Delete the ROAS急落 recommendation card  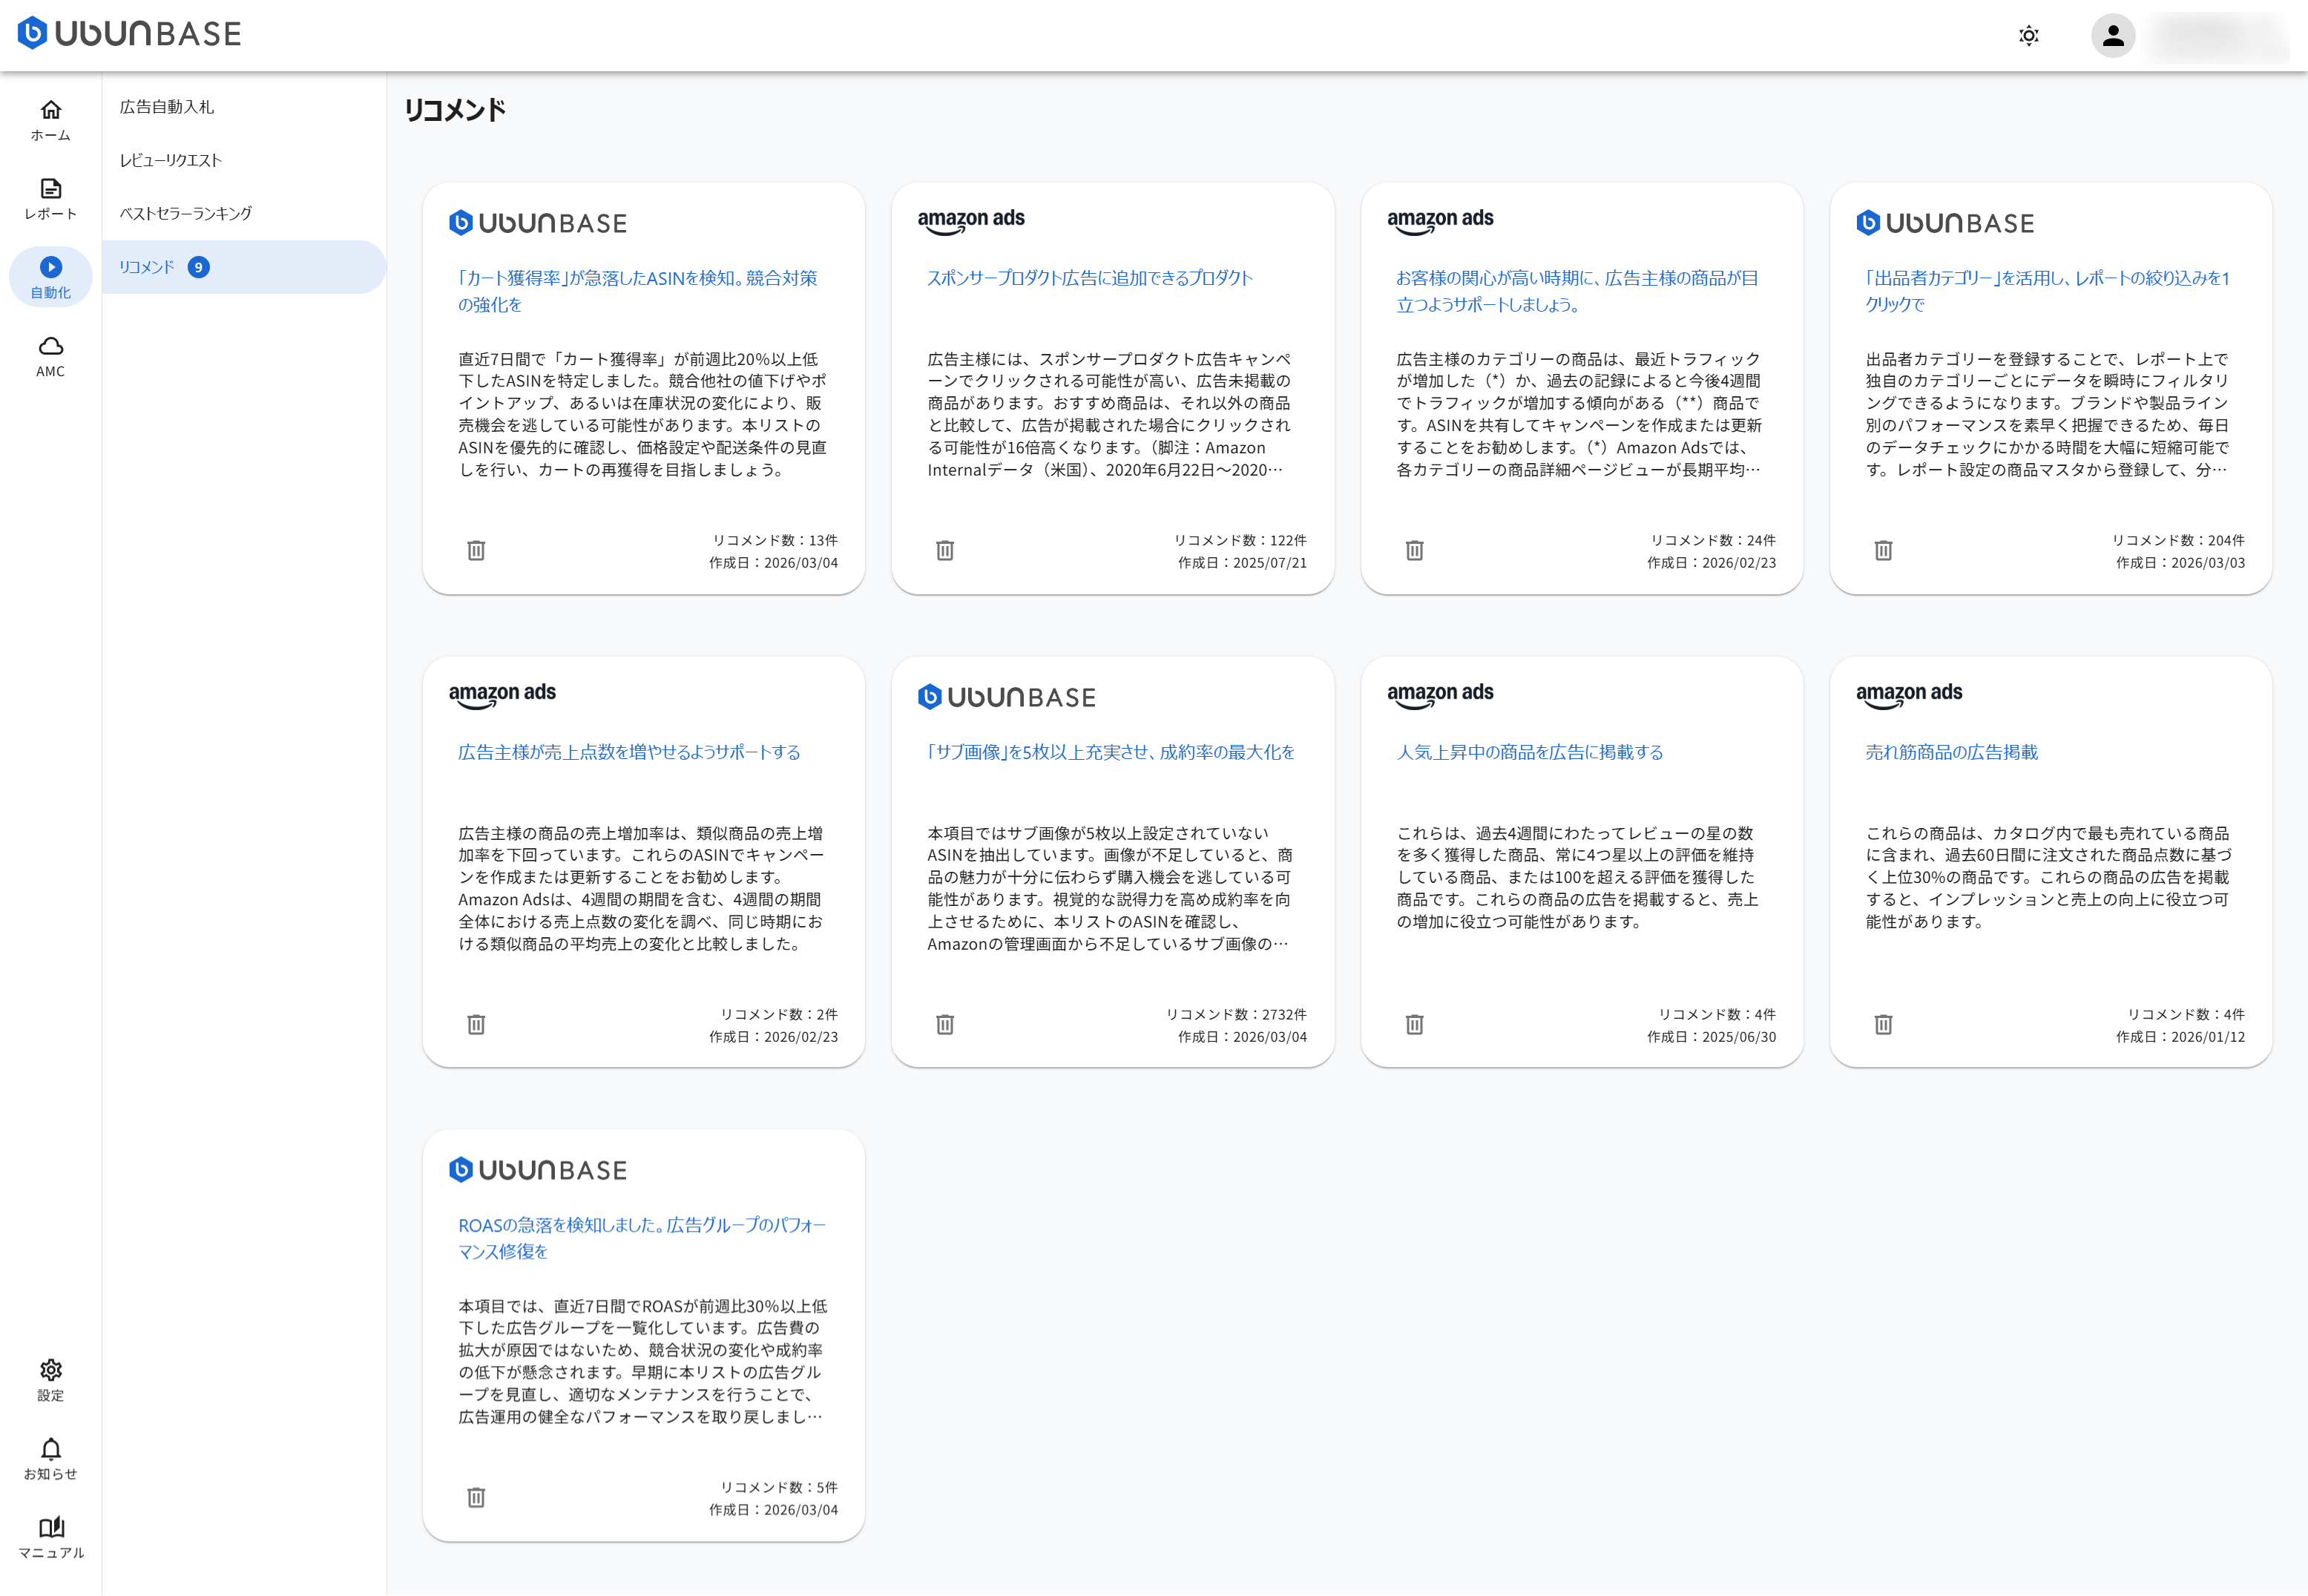tap(476, 1497)
